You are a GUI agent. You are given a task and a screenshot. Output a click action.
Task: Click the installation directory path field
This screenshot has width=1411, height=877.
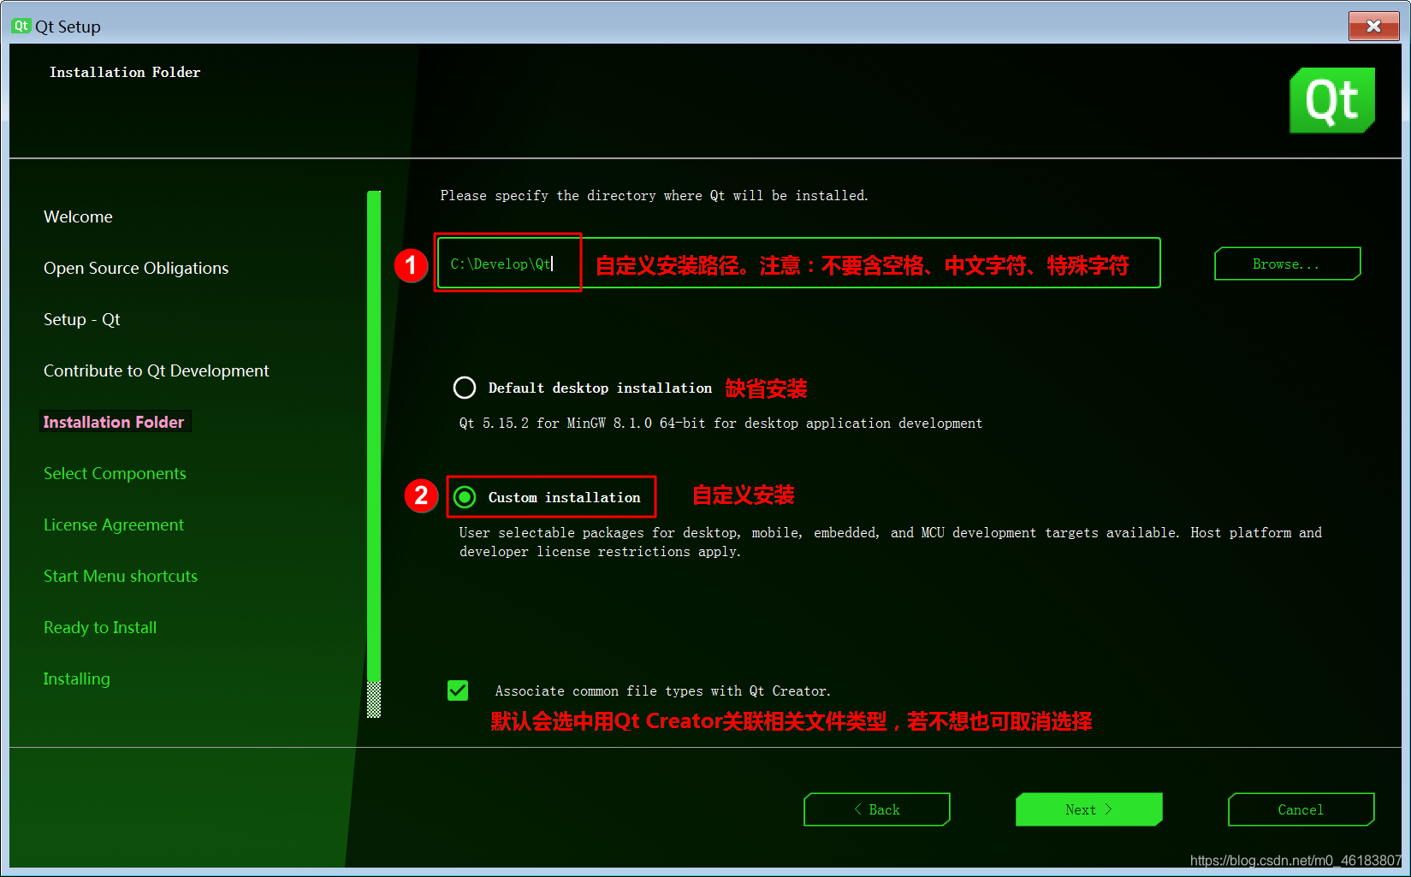click(x=798, y=264)
